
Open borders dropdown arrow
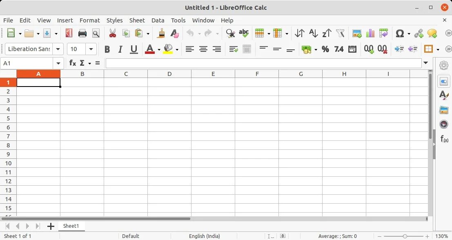pyautogui.click(x=438, y=49)
